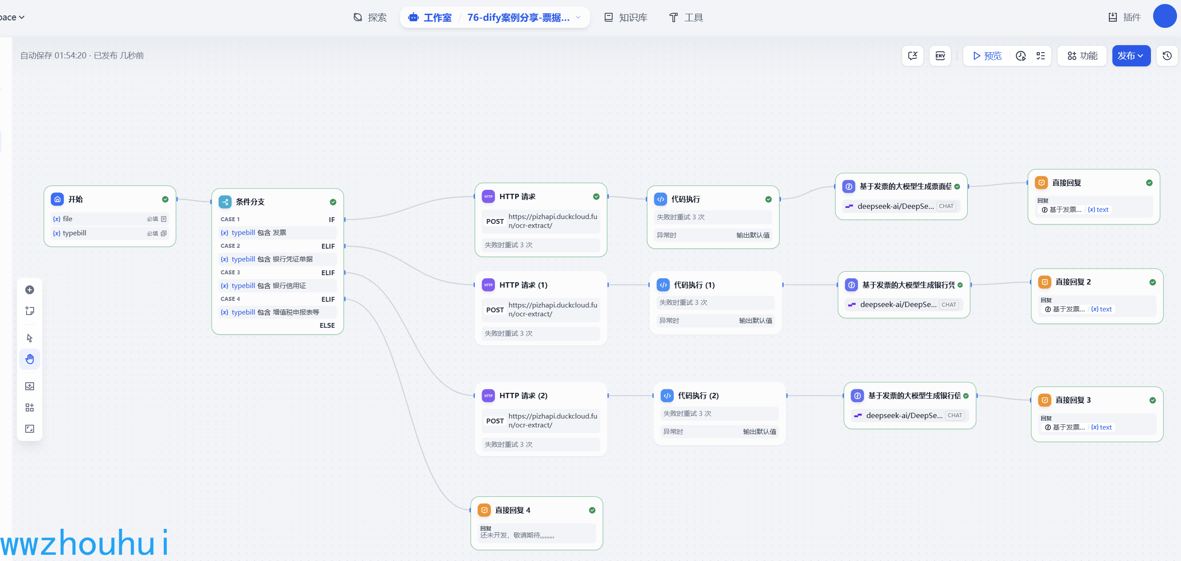Open the checklist icon in toolbar
The width and height of the screenshot is (1181, 561).
click(1041, 56)
